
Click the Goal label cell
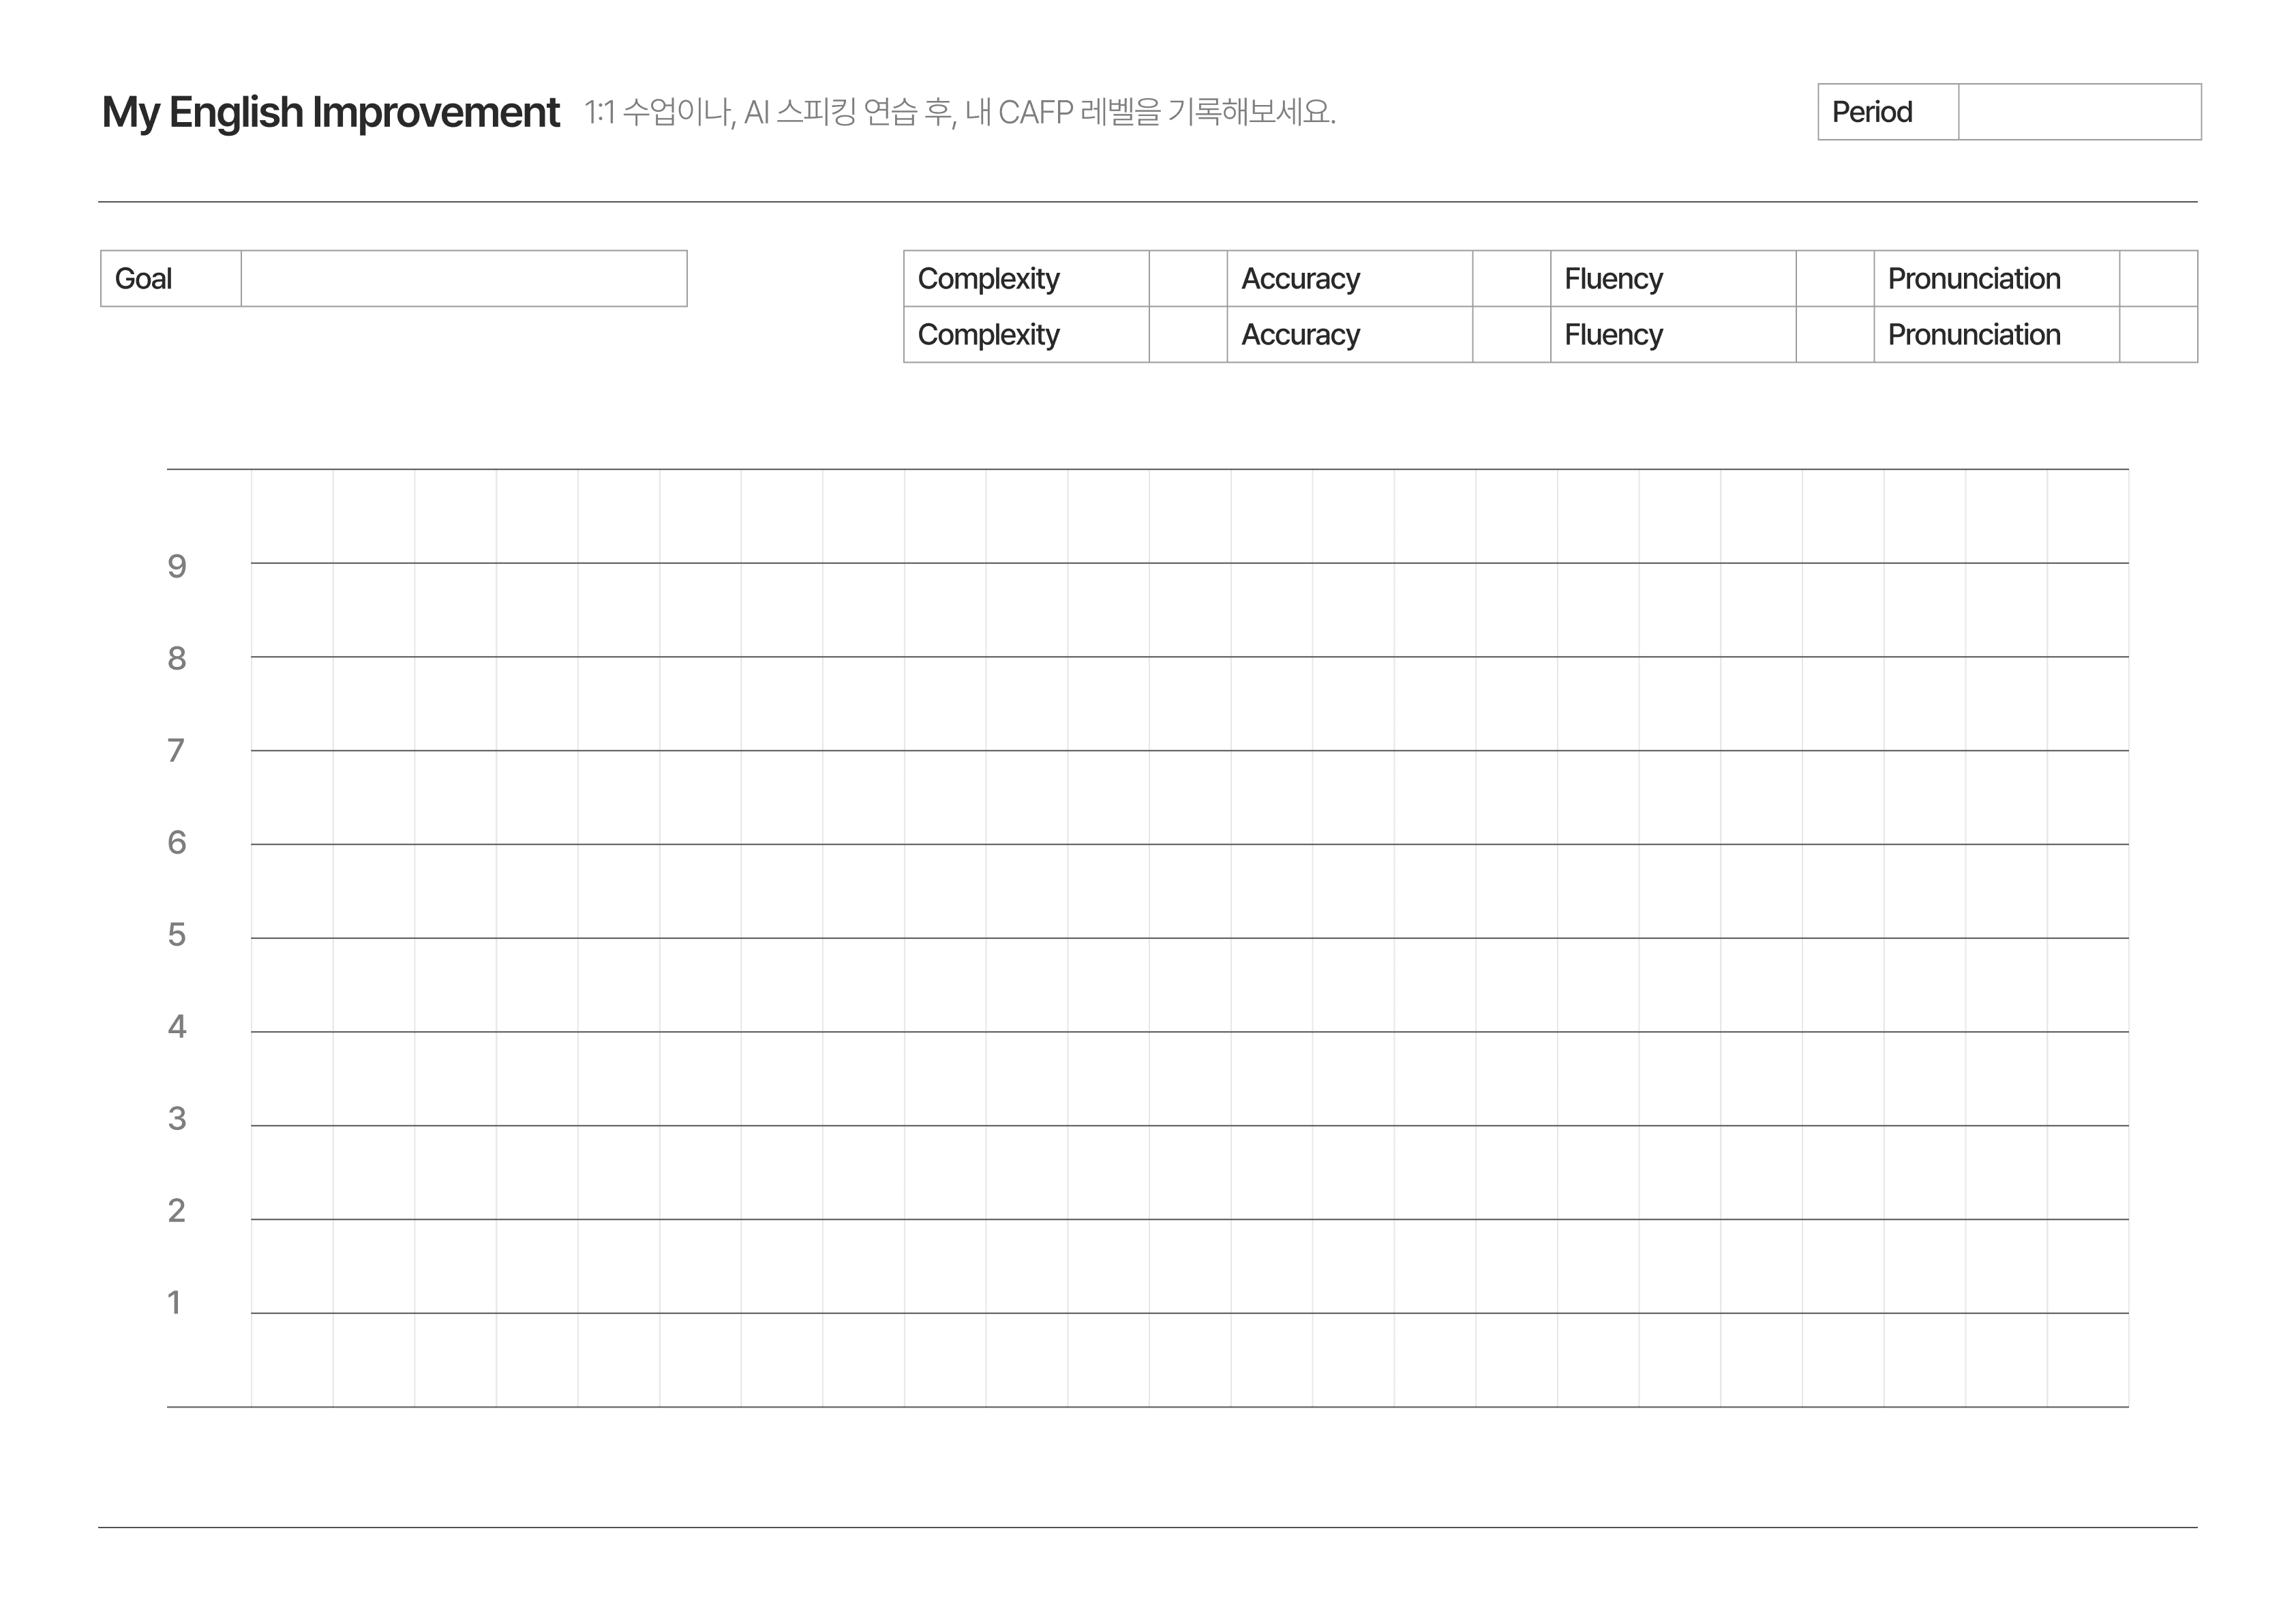pos(170,279)
